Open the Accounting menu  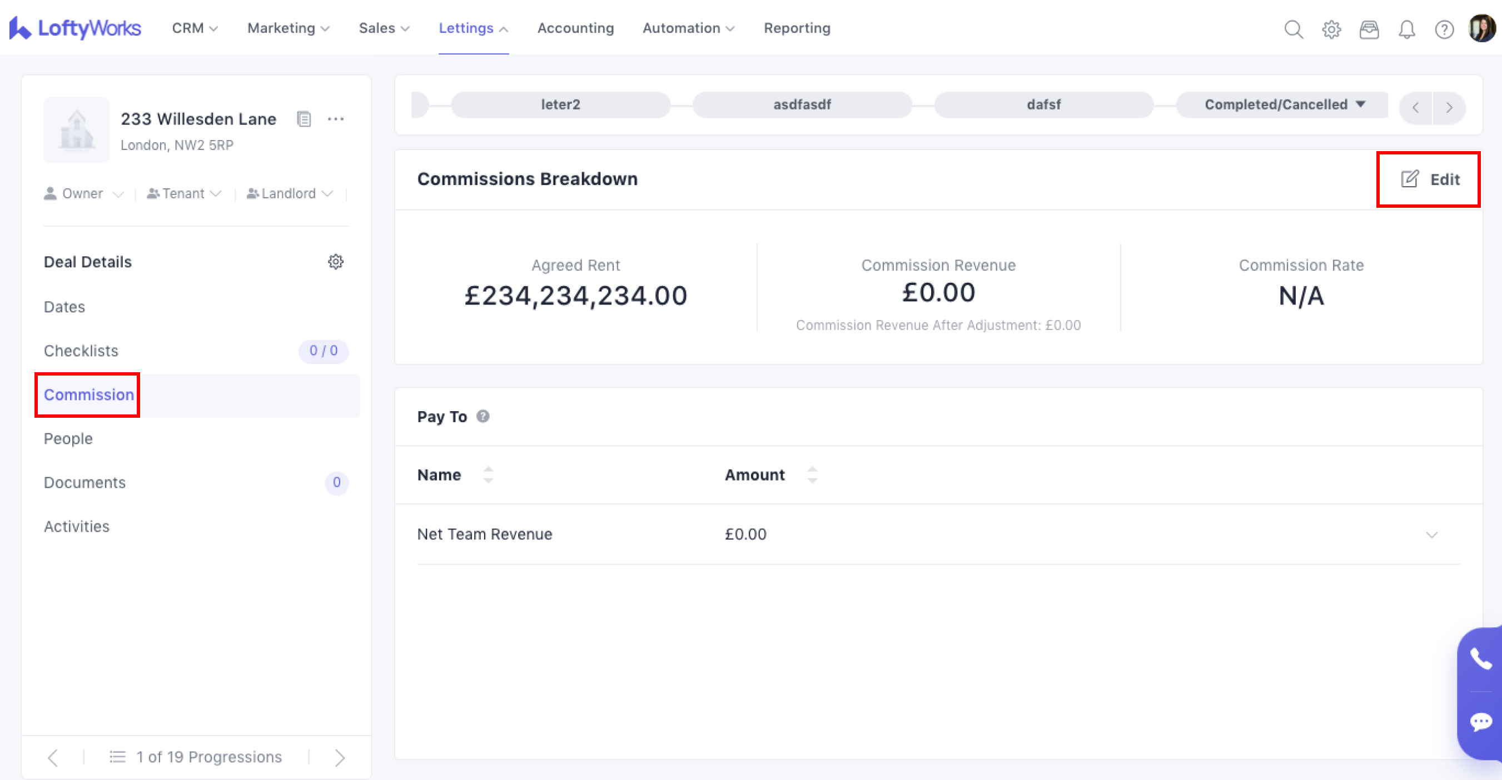pos(575,28)
